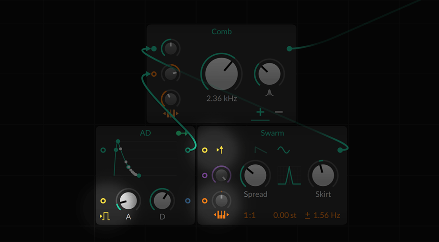Click the Comb keytracking amount knob
Image resolution: width=439 pixels, height=242 pixels.
pyautogui.click(x=170, y=99)
